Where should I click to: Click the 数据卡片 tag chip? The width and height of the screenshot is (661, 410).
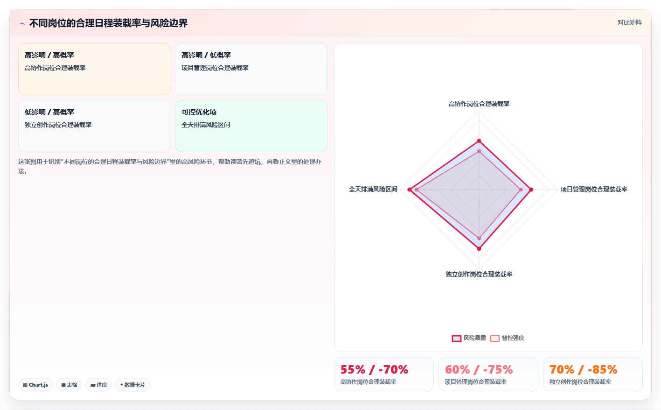(132, 385)
